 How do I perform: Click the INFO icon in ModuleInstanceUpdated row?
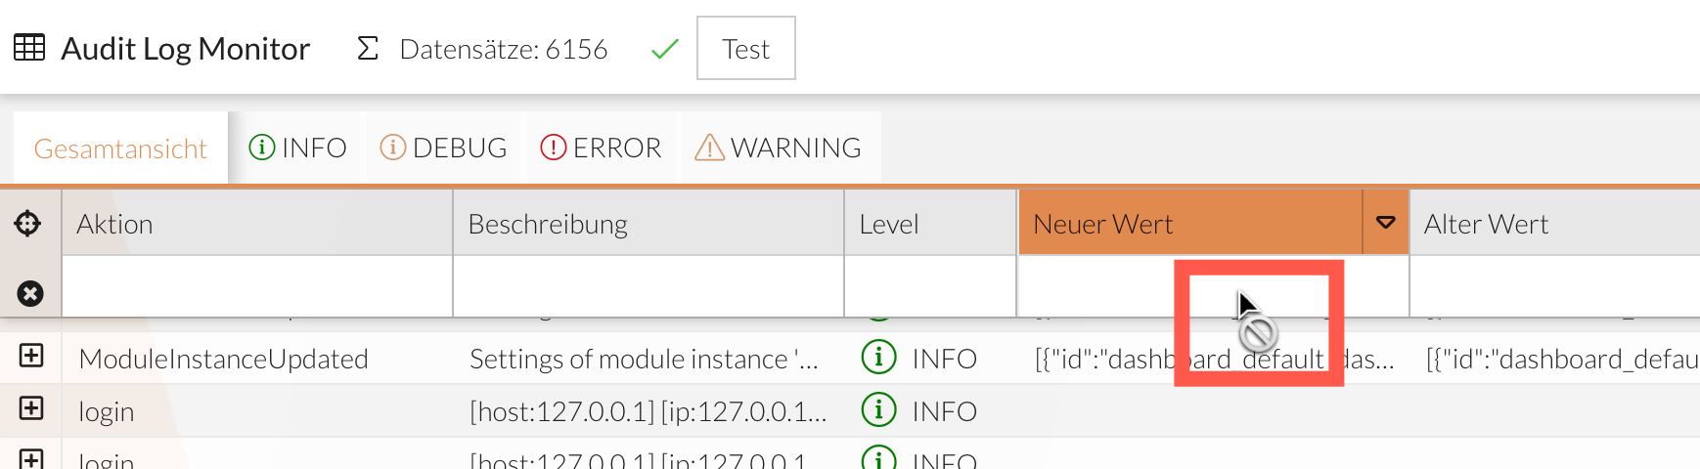pos(878,358)
